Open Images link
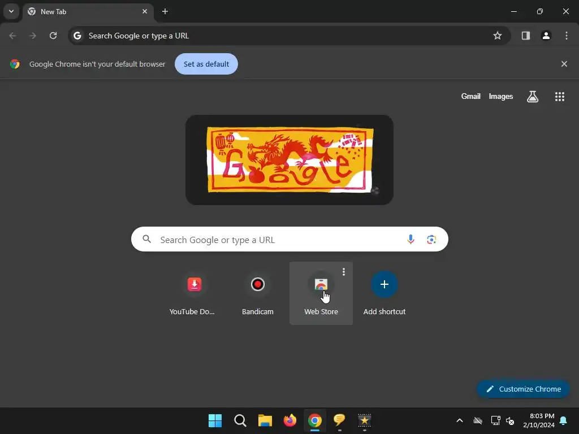This screenshot has width=579, height=434. pos(501,96)
